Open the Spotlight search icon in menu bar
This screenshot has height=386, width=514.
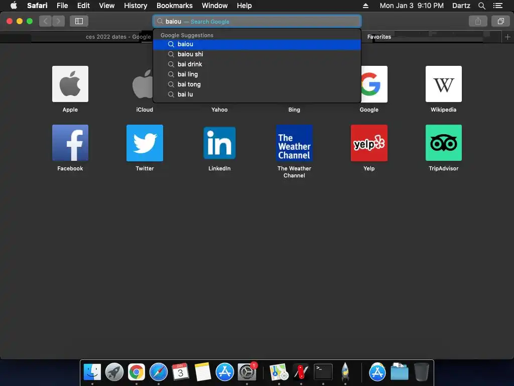pyautogui.click(x=481, y=6)
